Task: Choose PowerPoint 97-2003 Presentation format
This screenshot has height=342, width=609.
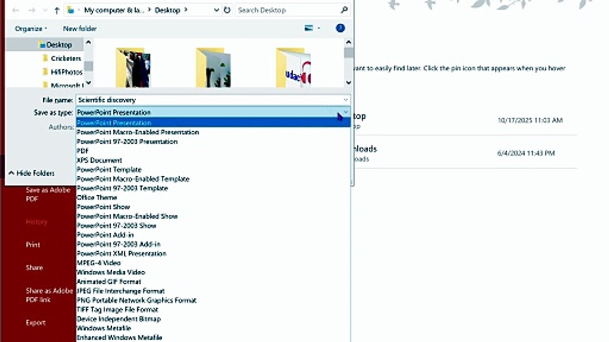Action: point(213,142)
